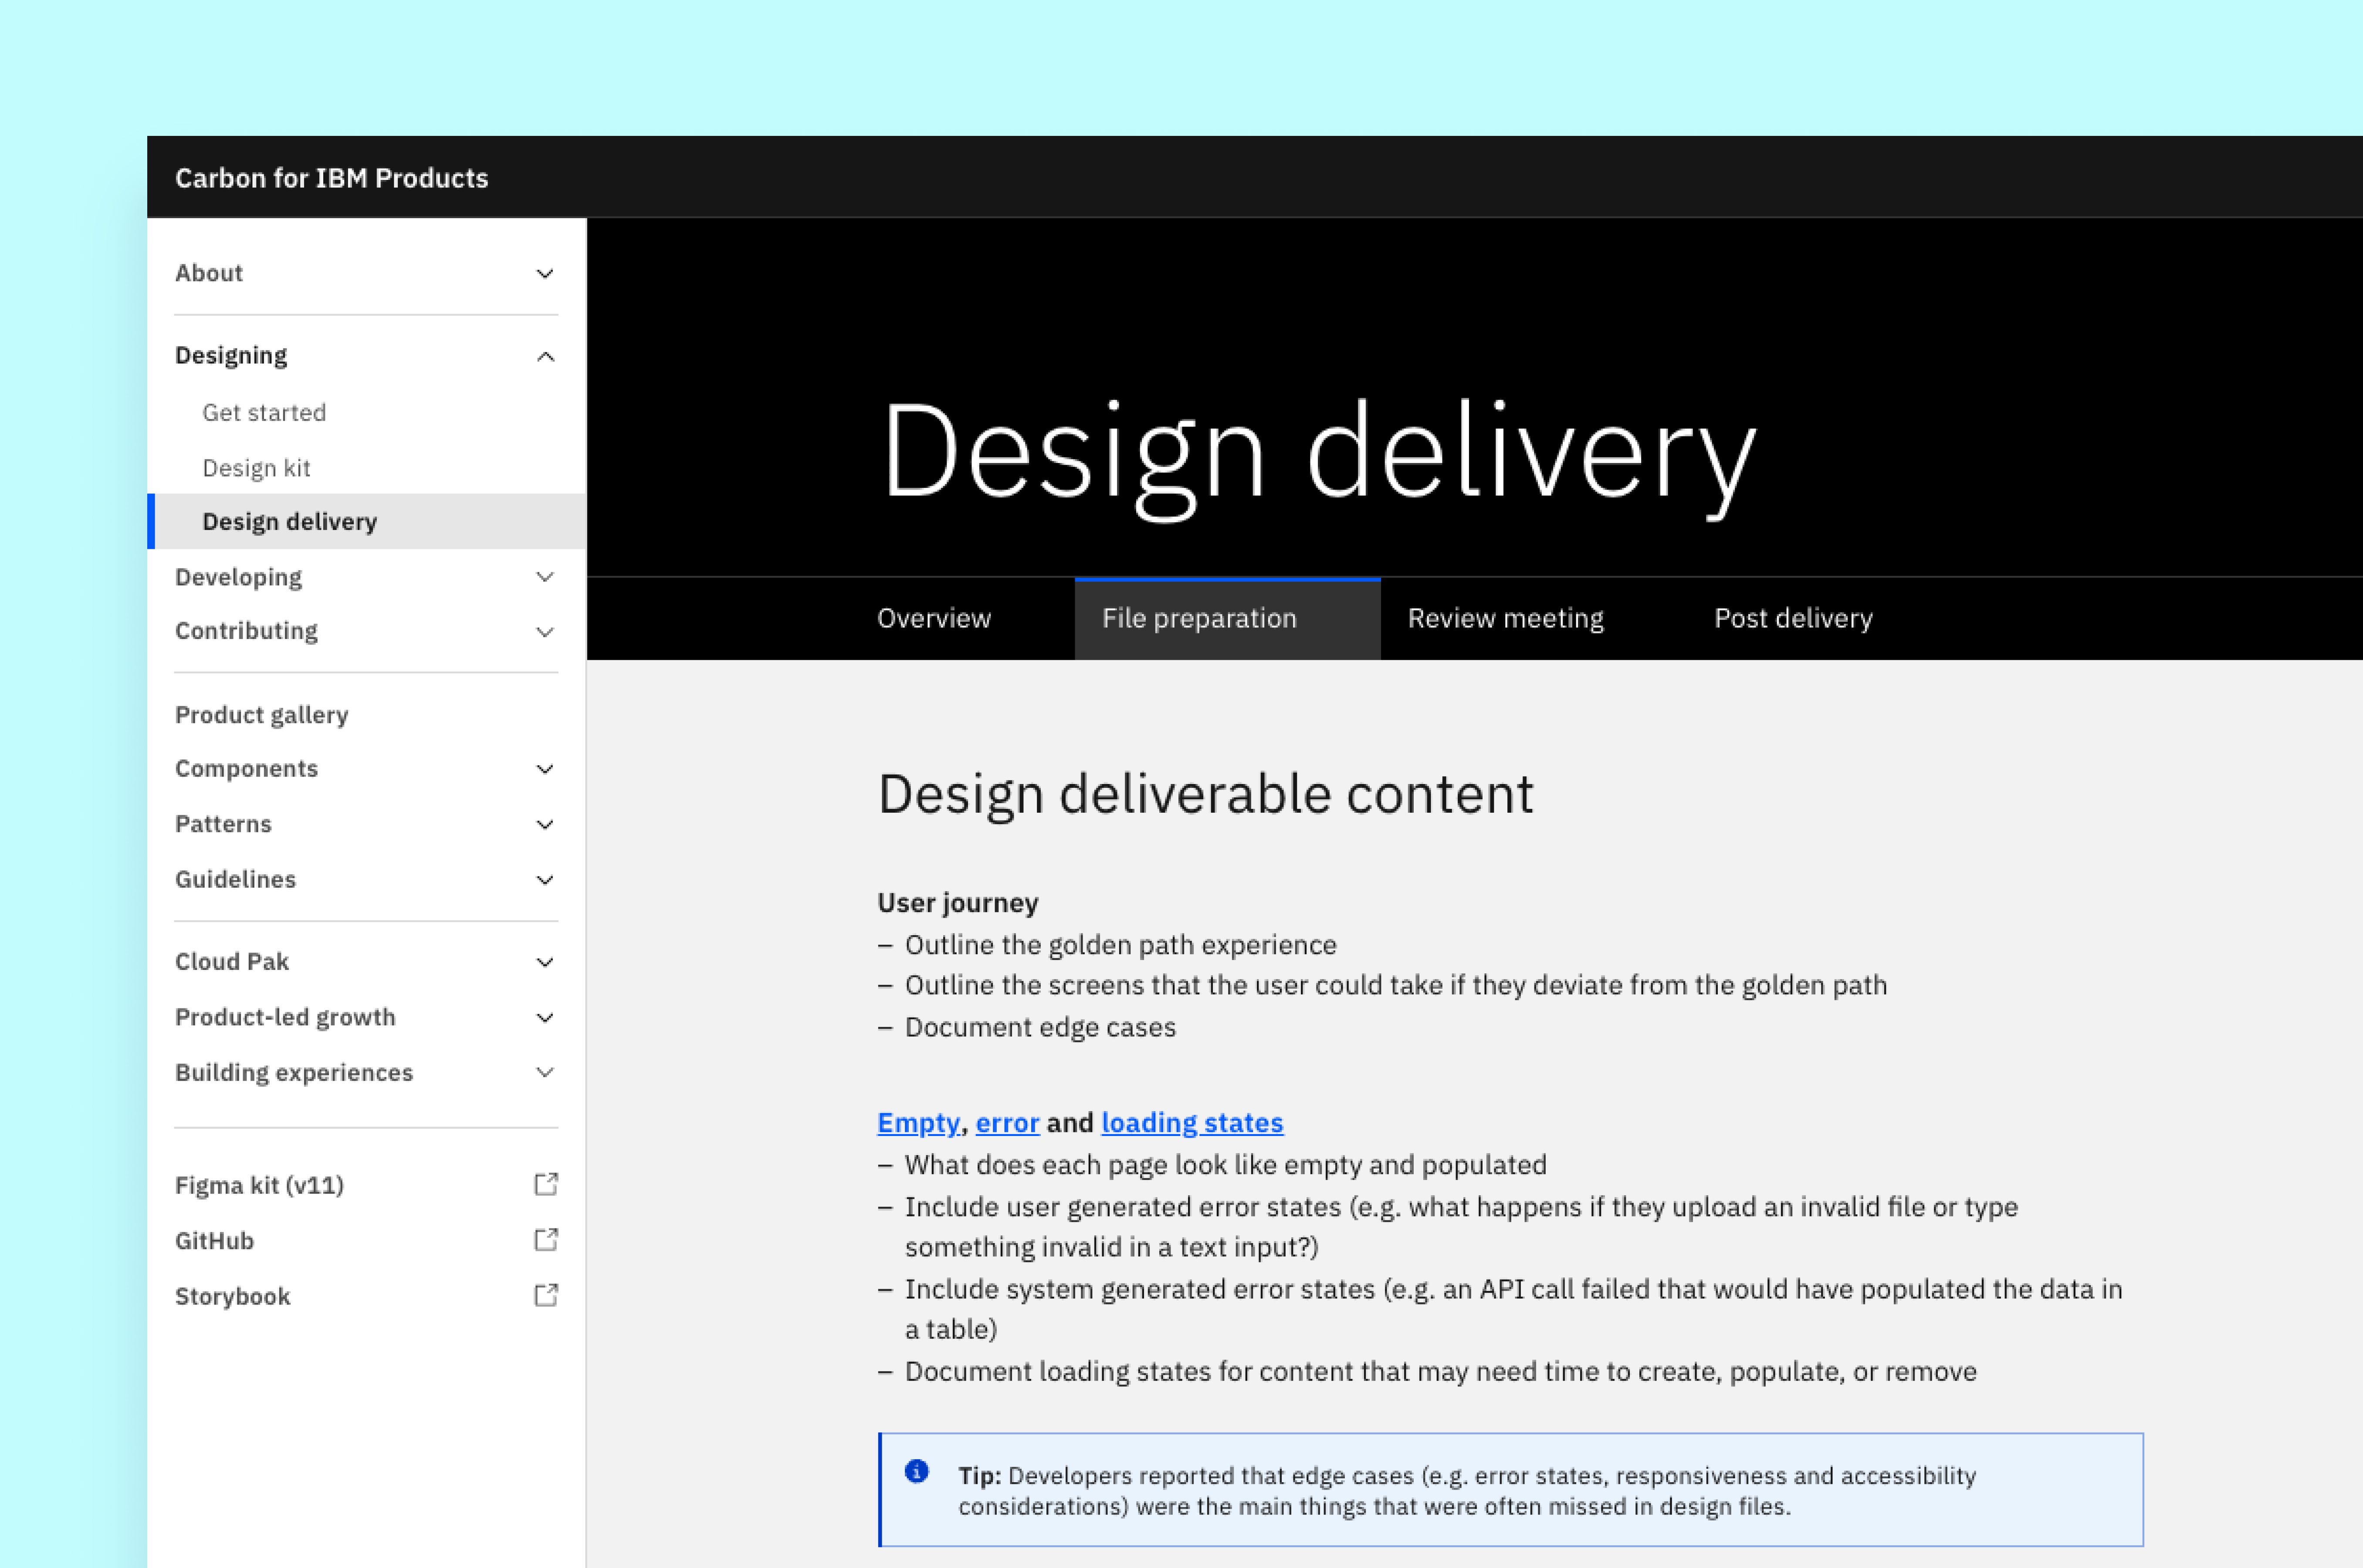Expand the Patterns section chevron
This screenshot has height=1568, width=2363.
click(545, 825)
